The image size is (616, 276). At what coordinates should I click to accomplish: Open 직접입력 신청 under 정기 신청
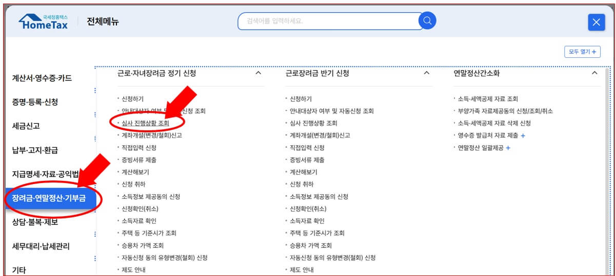tap(138, 148)
